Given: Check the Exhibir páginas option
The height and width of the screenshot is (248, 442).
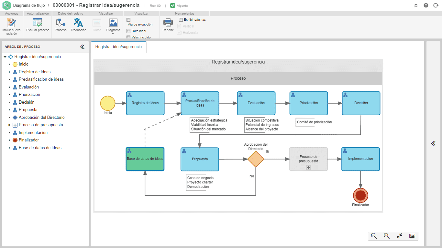Looking at the screenshot, I should 181,19.
